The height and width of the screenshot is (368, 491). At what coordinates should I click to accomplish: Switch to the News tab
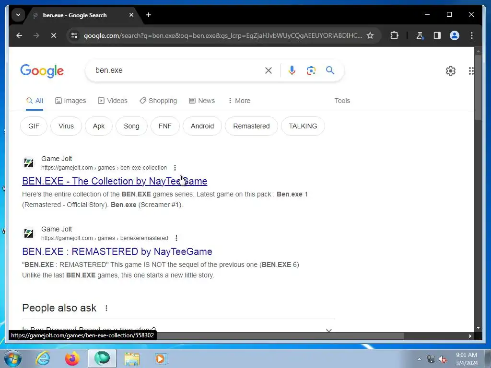pyautogui.click(x=202, y=101)
